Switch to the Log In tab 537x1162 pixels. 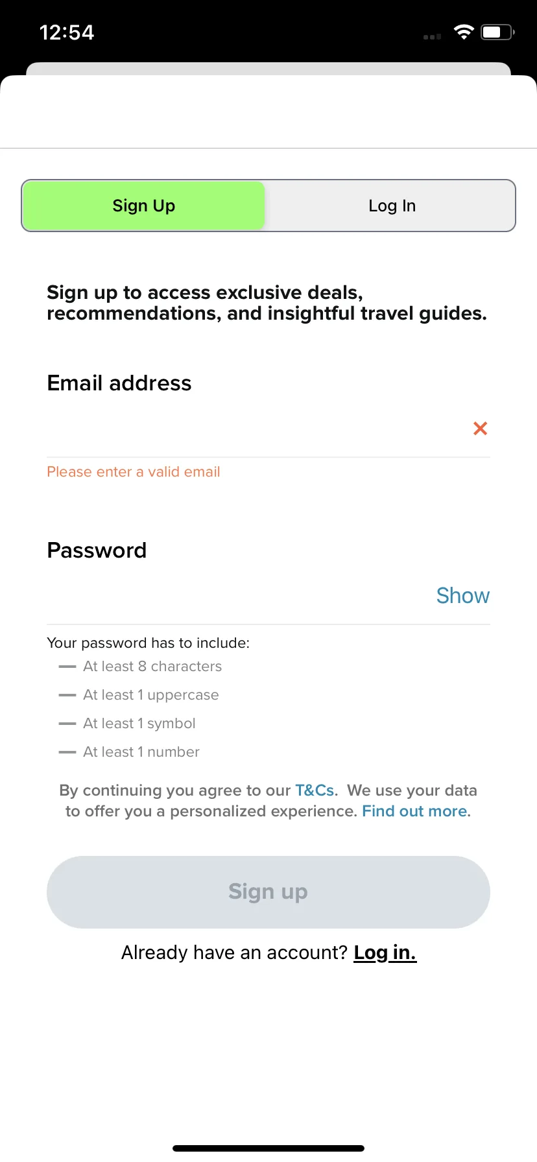click(x=392, y=206)
